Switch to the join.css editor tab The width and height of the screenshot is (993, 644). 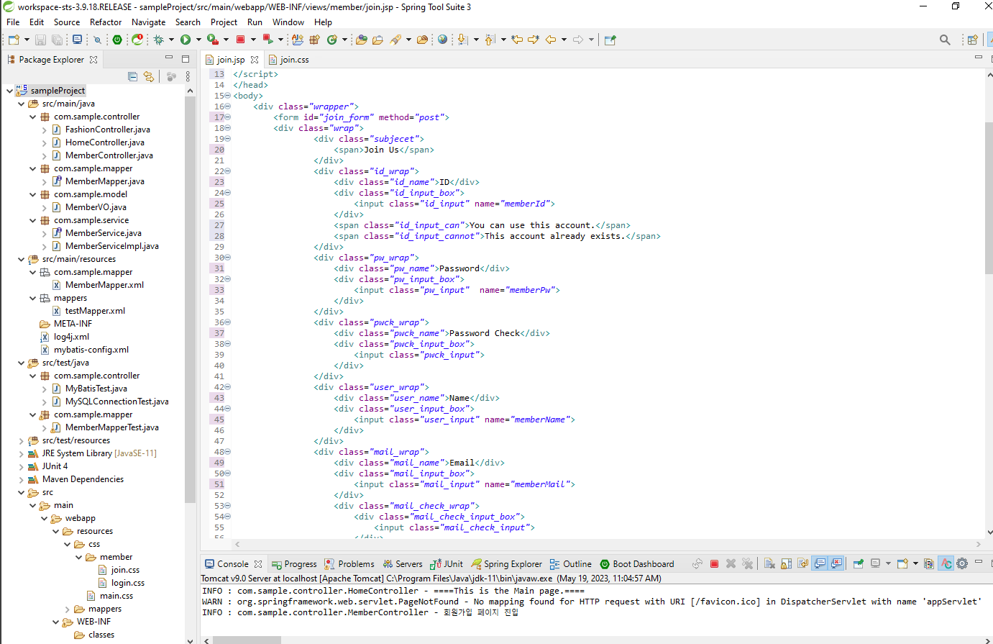pyautogui.click(x=289, y=60)
